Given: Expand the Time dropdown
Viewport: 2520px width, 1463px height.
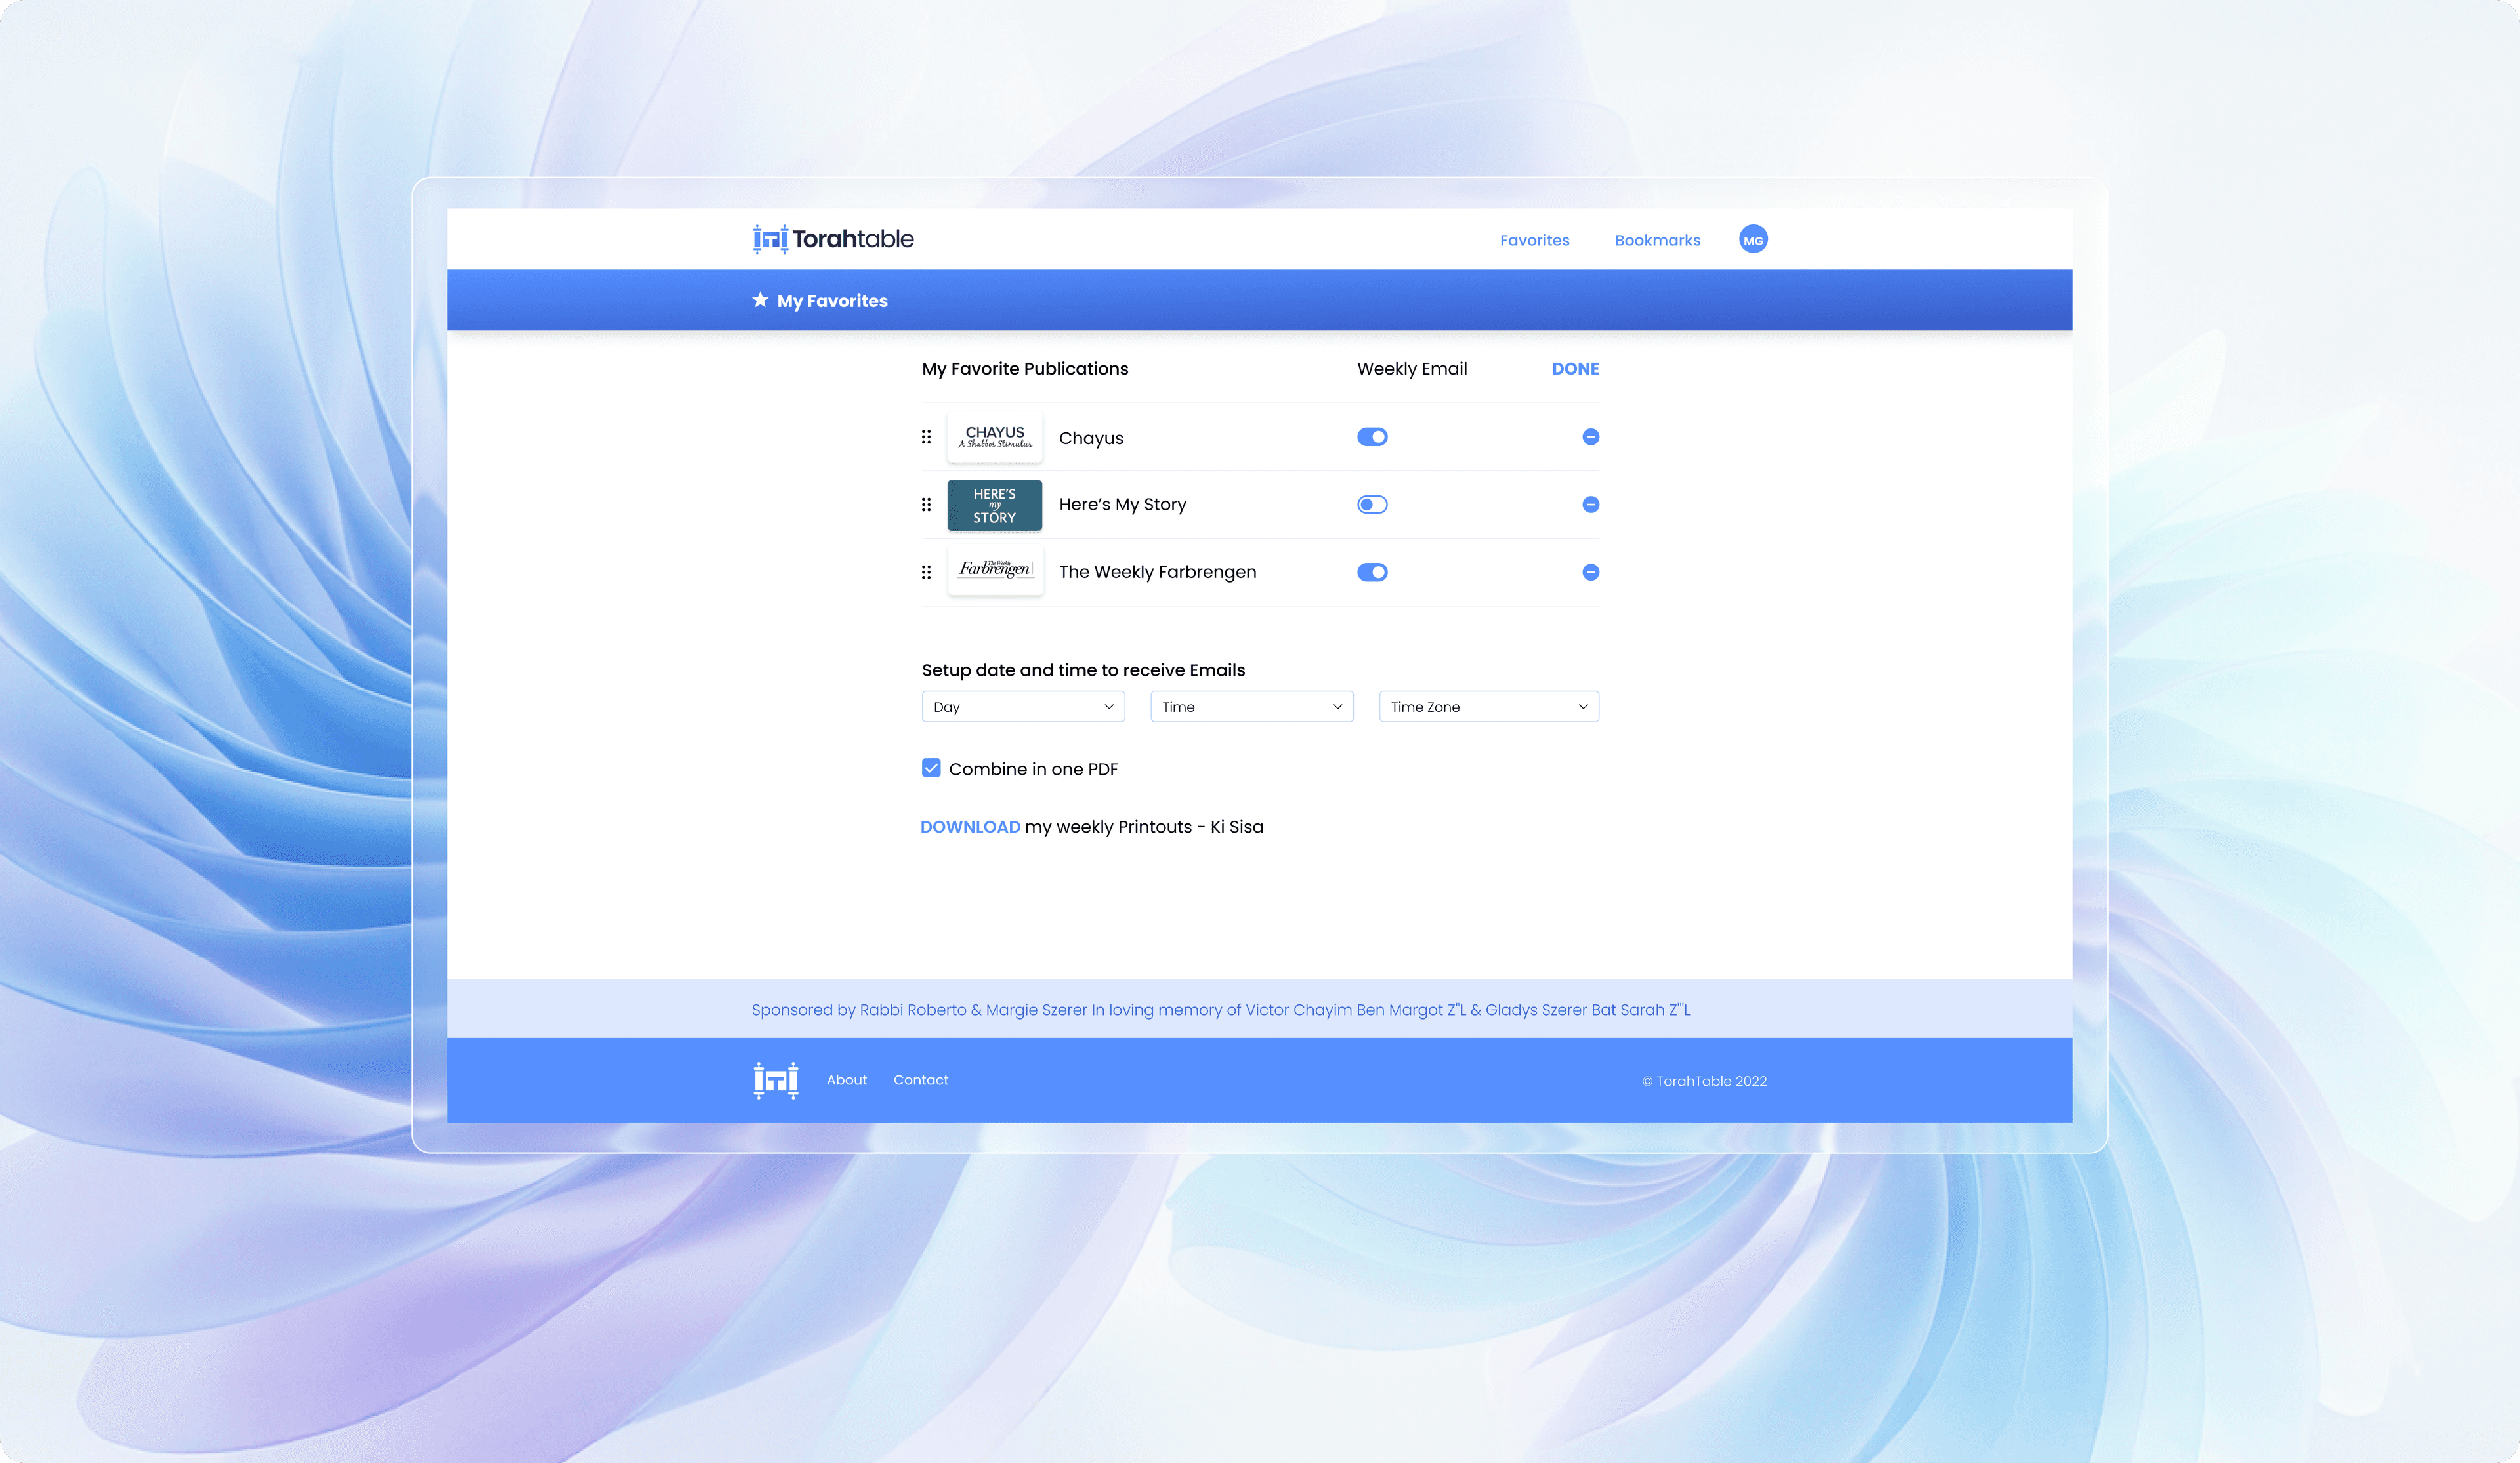Looking at the screenshot, I should tap(1251, 707).
